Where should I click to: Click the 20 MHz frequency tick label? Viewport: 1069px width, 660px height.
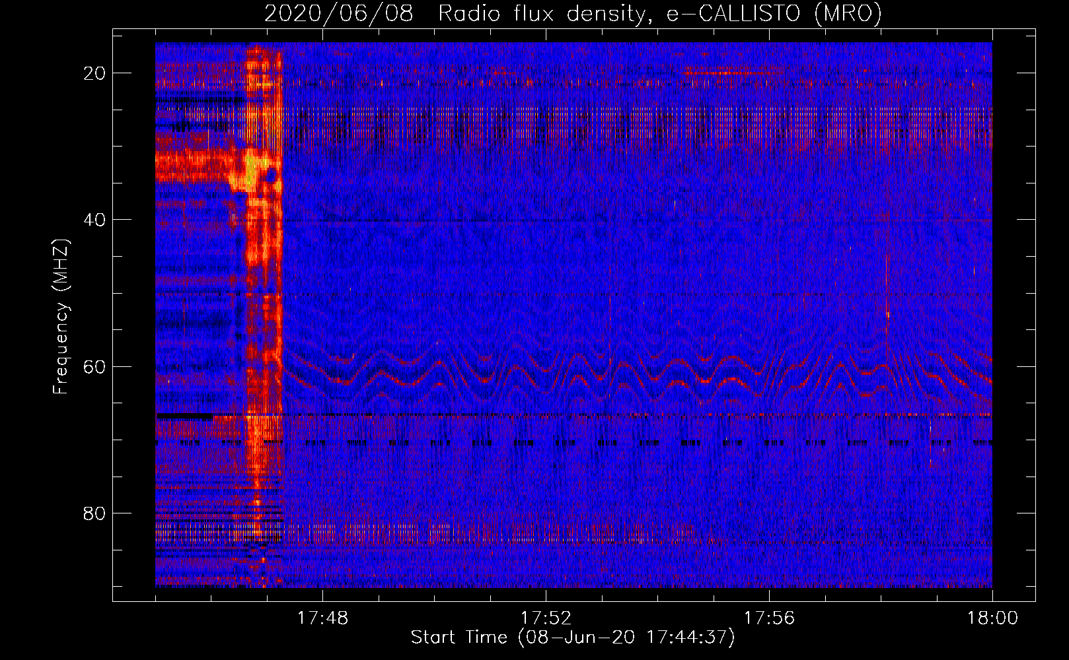click(94, 73)
